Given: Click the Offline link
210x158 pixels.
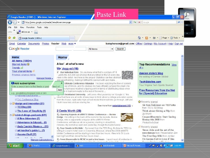Looking at the screenshot, I should click(139, 44).
